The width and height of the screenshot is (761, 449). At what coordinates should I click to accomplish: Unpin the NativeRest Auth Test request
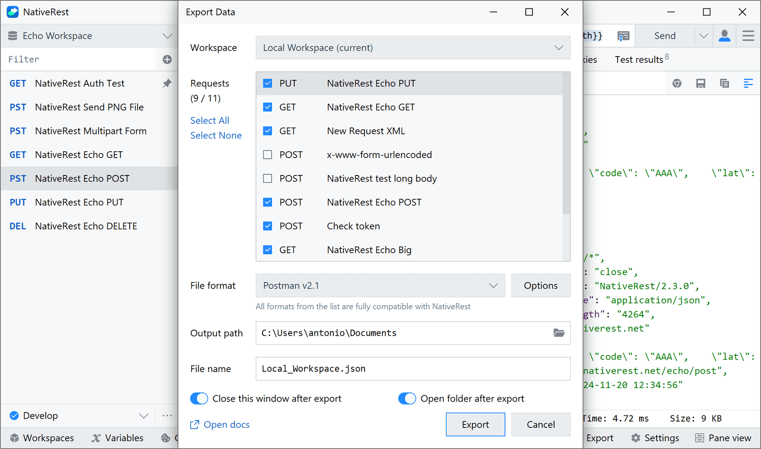pos(167,83)
